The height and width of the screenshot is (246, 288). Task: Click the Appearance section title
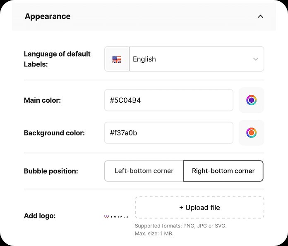48,17
